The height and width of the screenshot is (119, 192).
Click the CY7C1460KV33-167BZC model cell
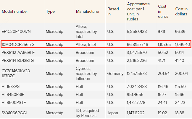pyautogui.click(x=16, y=73)
